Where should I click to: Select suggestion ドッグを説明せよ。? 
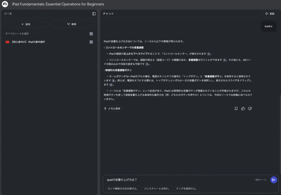[x=187, y=188]
